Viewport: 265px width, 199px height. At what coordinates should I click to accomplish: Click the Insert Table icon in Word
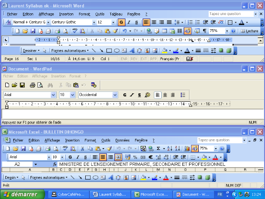coord(164,31)
